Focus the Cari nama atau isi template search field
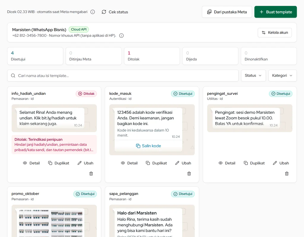The height and width of the screenshot is (237, 304). tap(123, 76)
